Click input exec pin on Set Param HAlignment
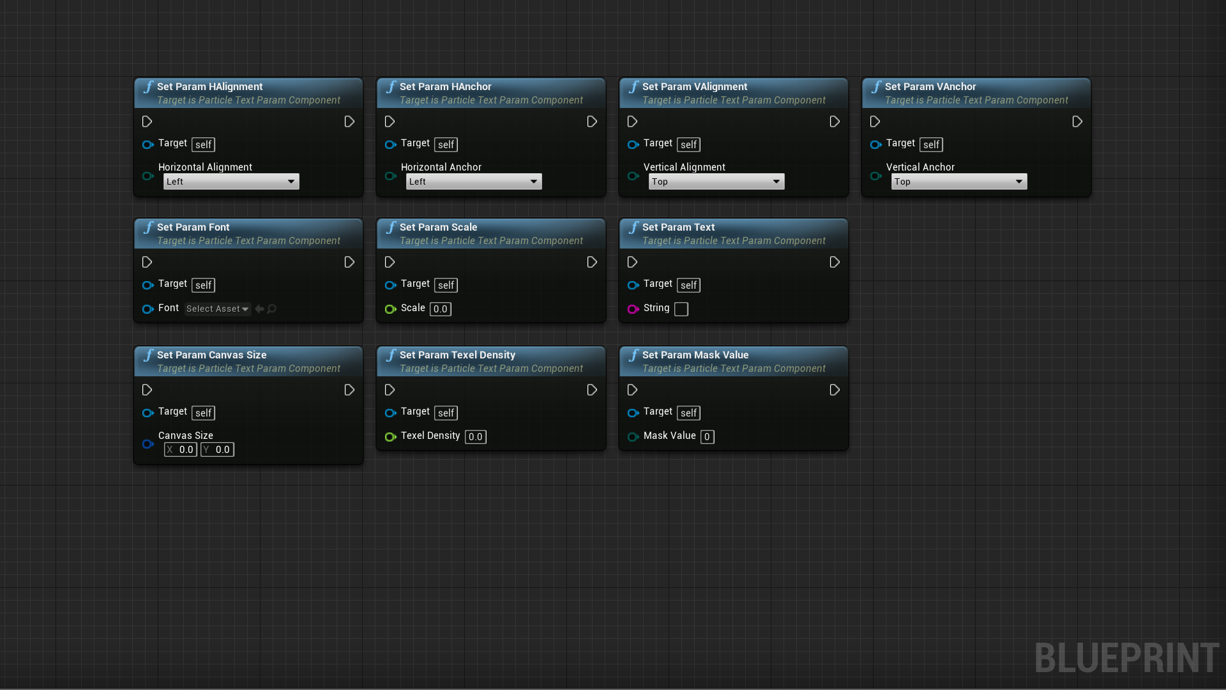 [147, 121]
